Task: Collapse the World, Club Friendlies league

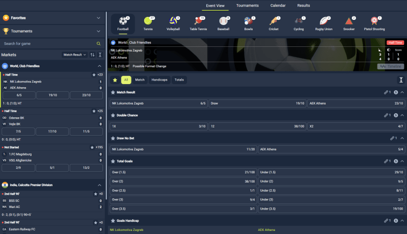Action: point(99,66)
